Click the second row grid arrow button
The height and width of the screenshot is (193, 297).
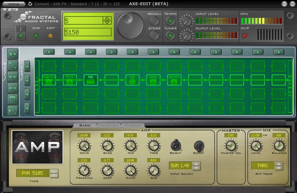[x=27, y=80]
